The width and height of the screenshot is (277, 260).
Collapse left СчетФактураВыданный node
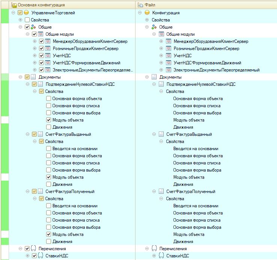(27, 134)
